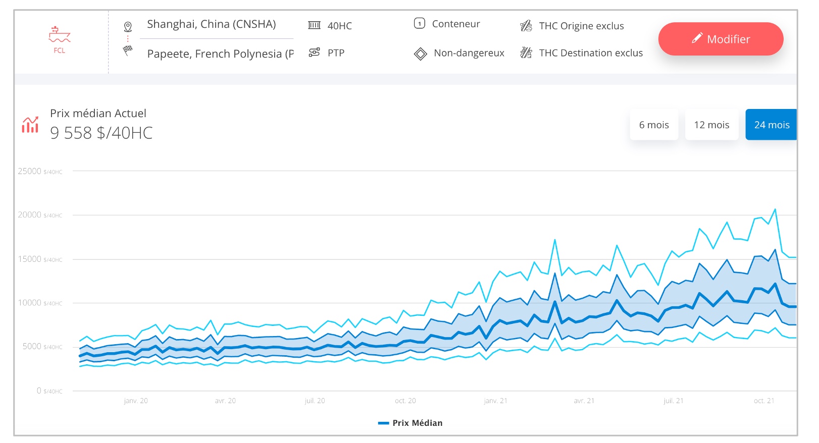Image resolution: width=819 pixels, height=443 pixels.
Task: Click Shanghai, China (CNSHA) origin text
Action: point(212,24)
